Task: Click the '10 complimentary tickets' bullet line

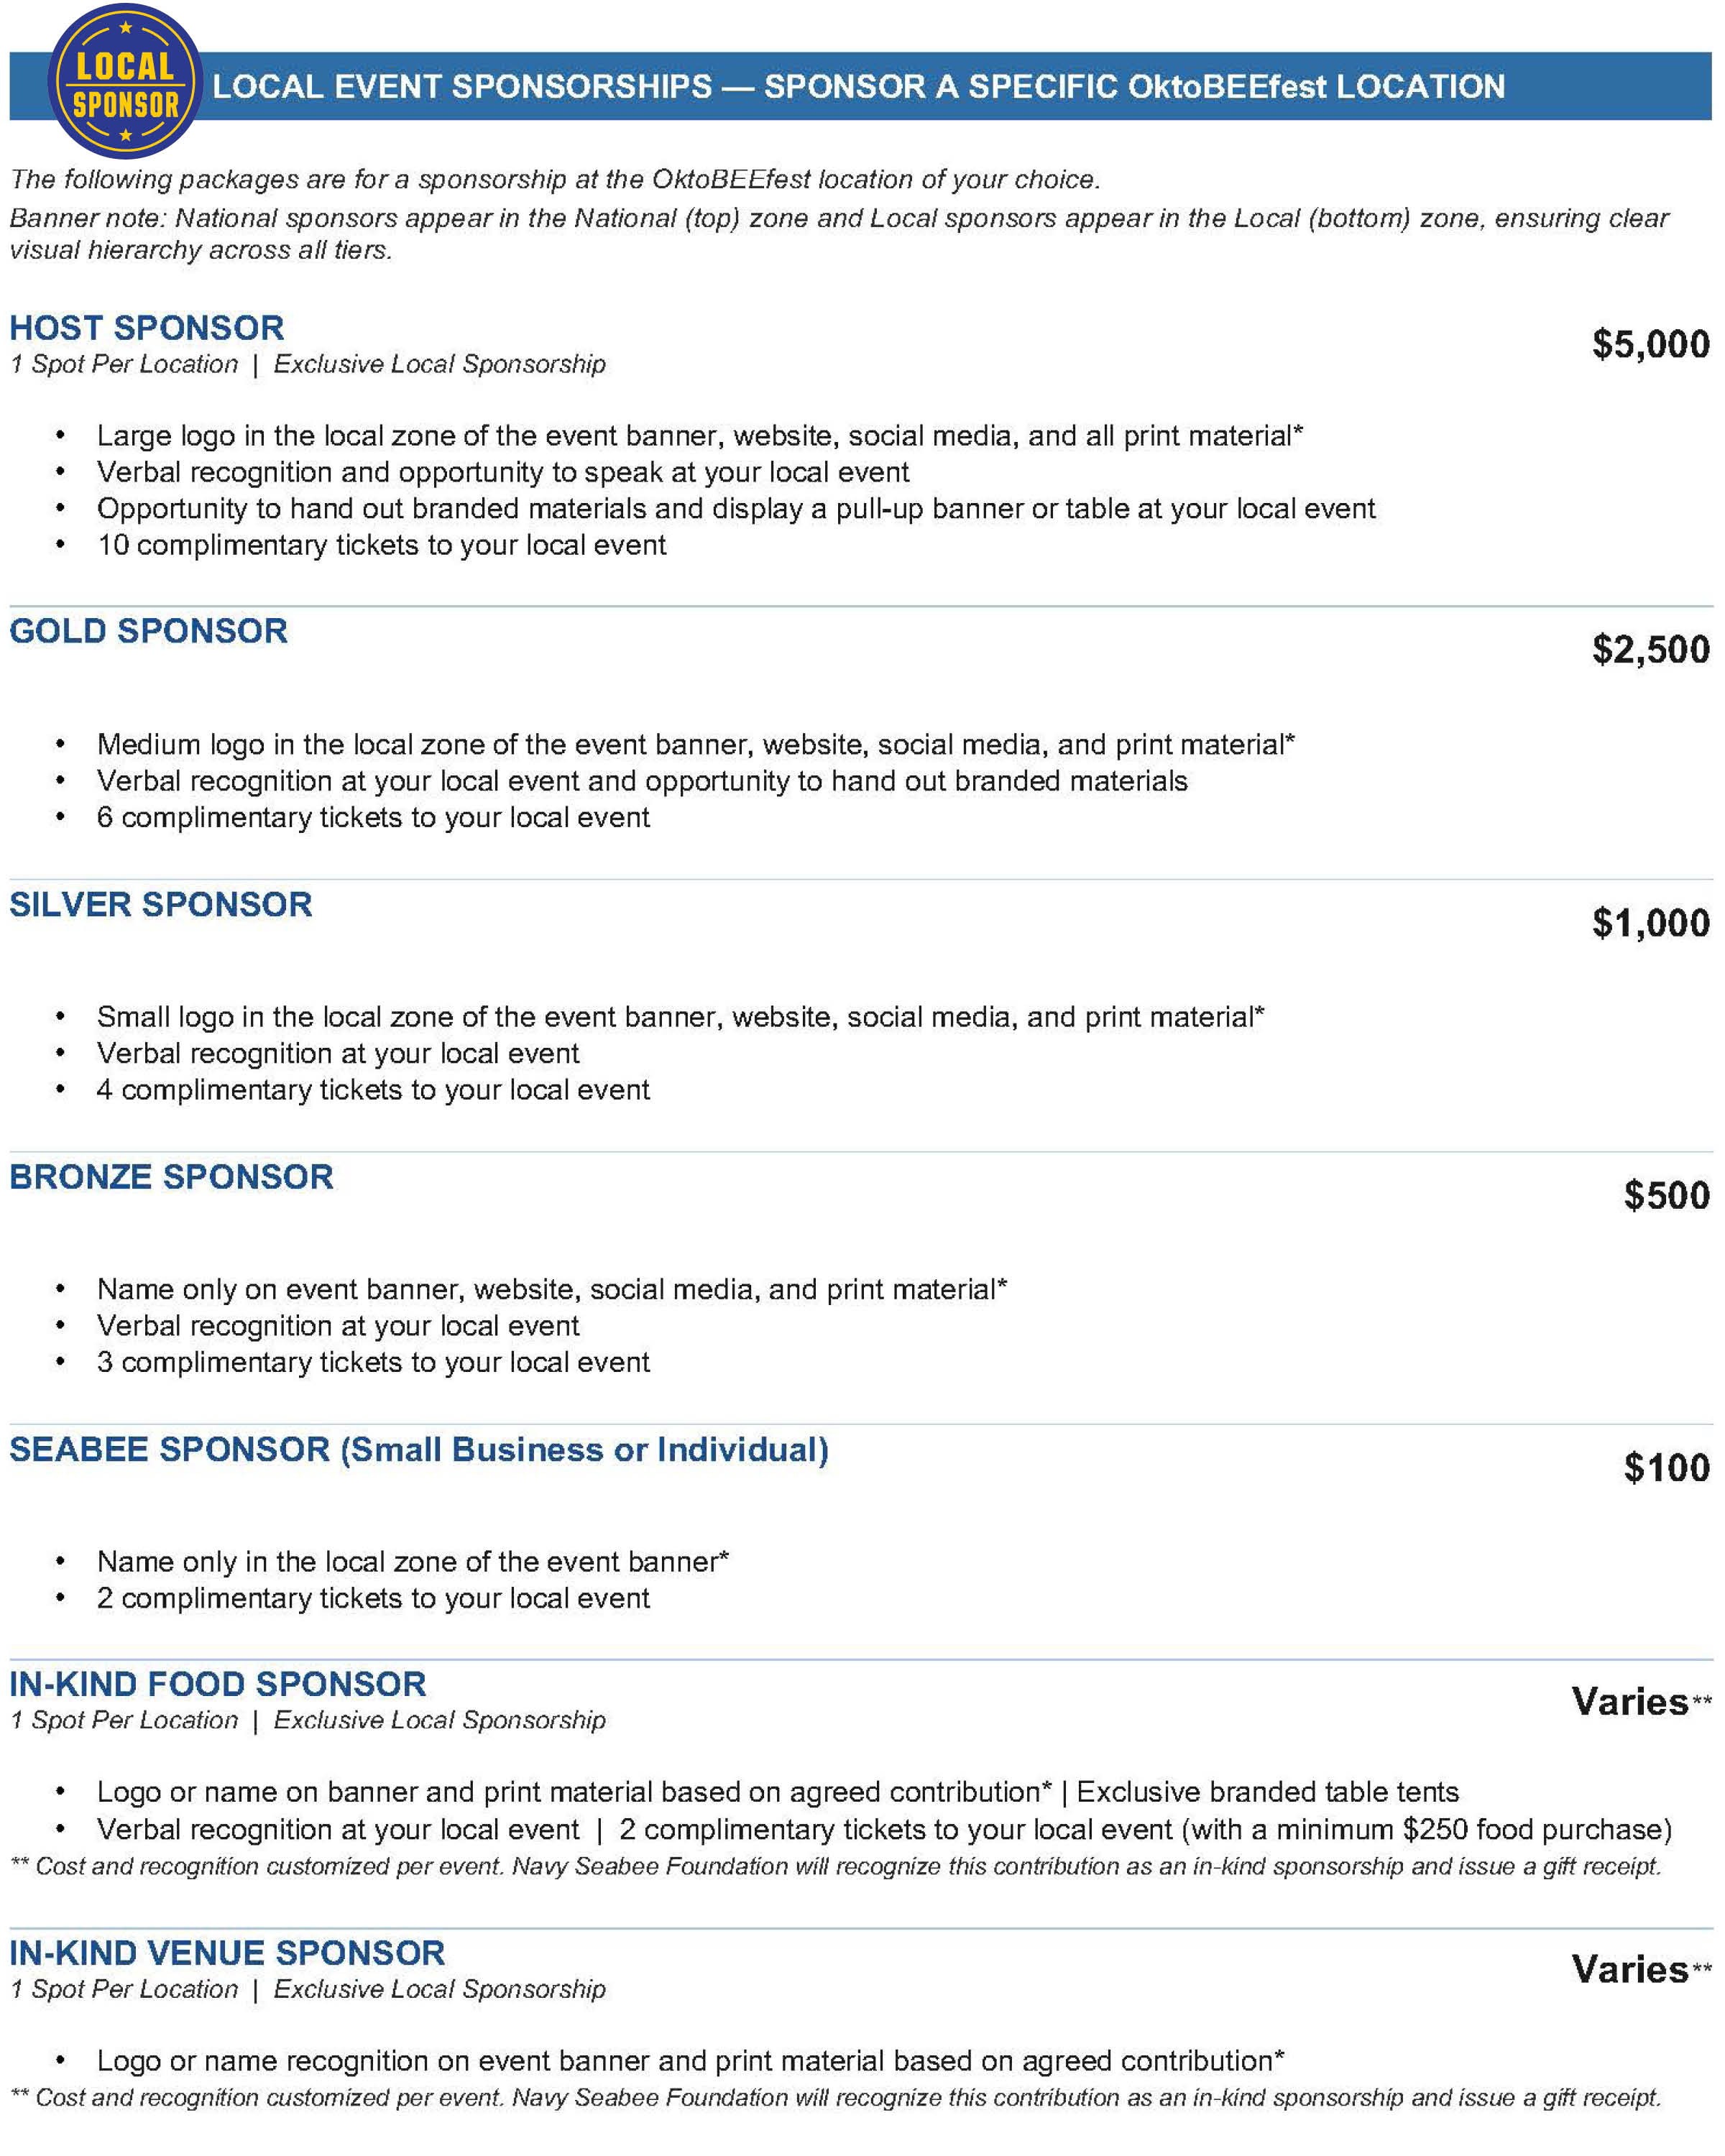Action: (x=381, y=545)
